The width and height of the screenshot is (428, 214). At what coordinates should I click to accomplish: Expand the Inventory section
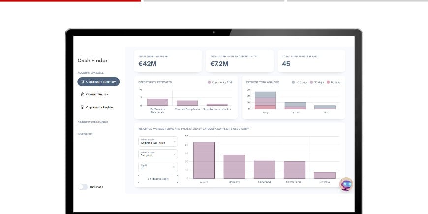85,134
